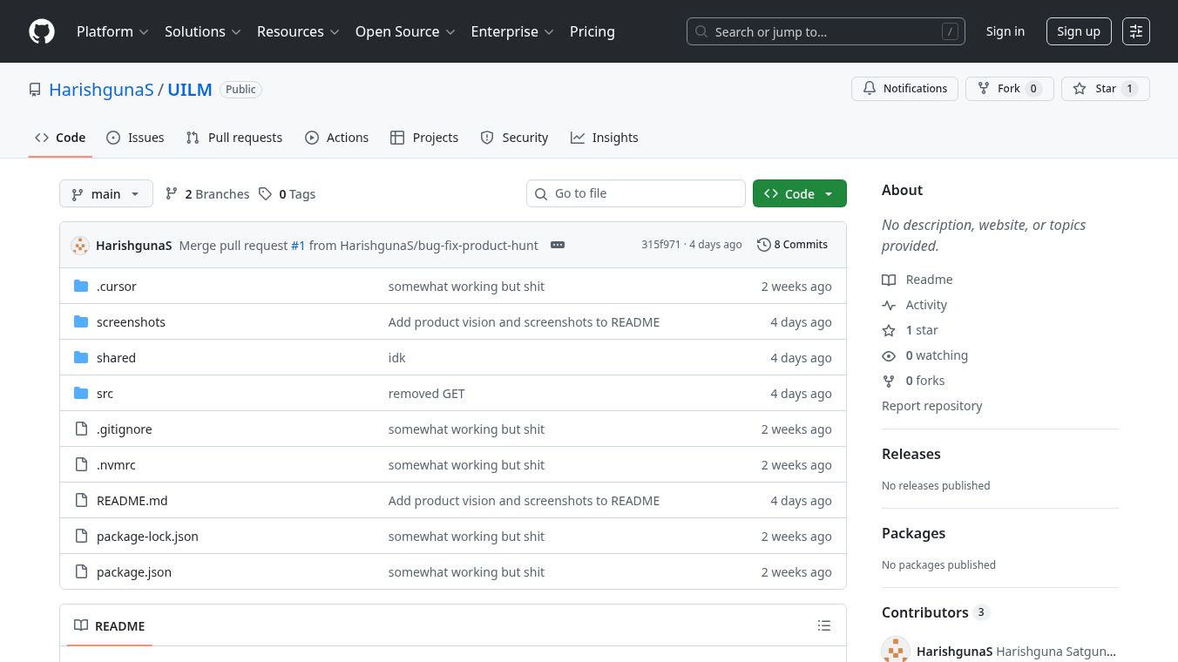Open the Pull requests tab
This screenshot has height=662, width=1178.
click(x=234, y=138)
